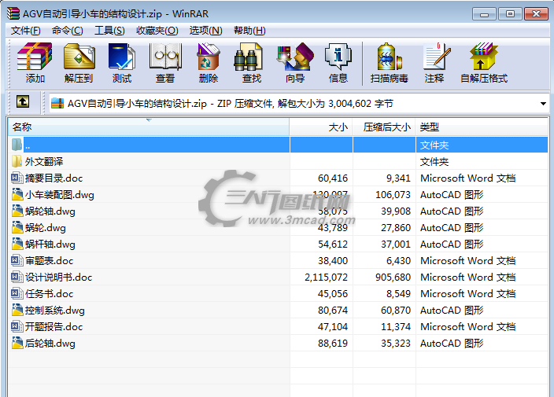Click the Word icon of 开题报告.doc

coord(17,326)
